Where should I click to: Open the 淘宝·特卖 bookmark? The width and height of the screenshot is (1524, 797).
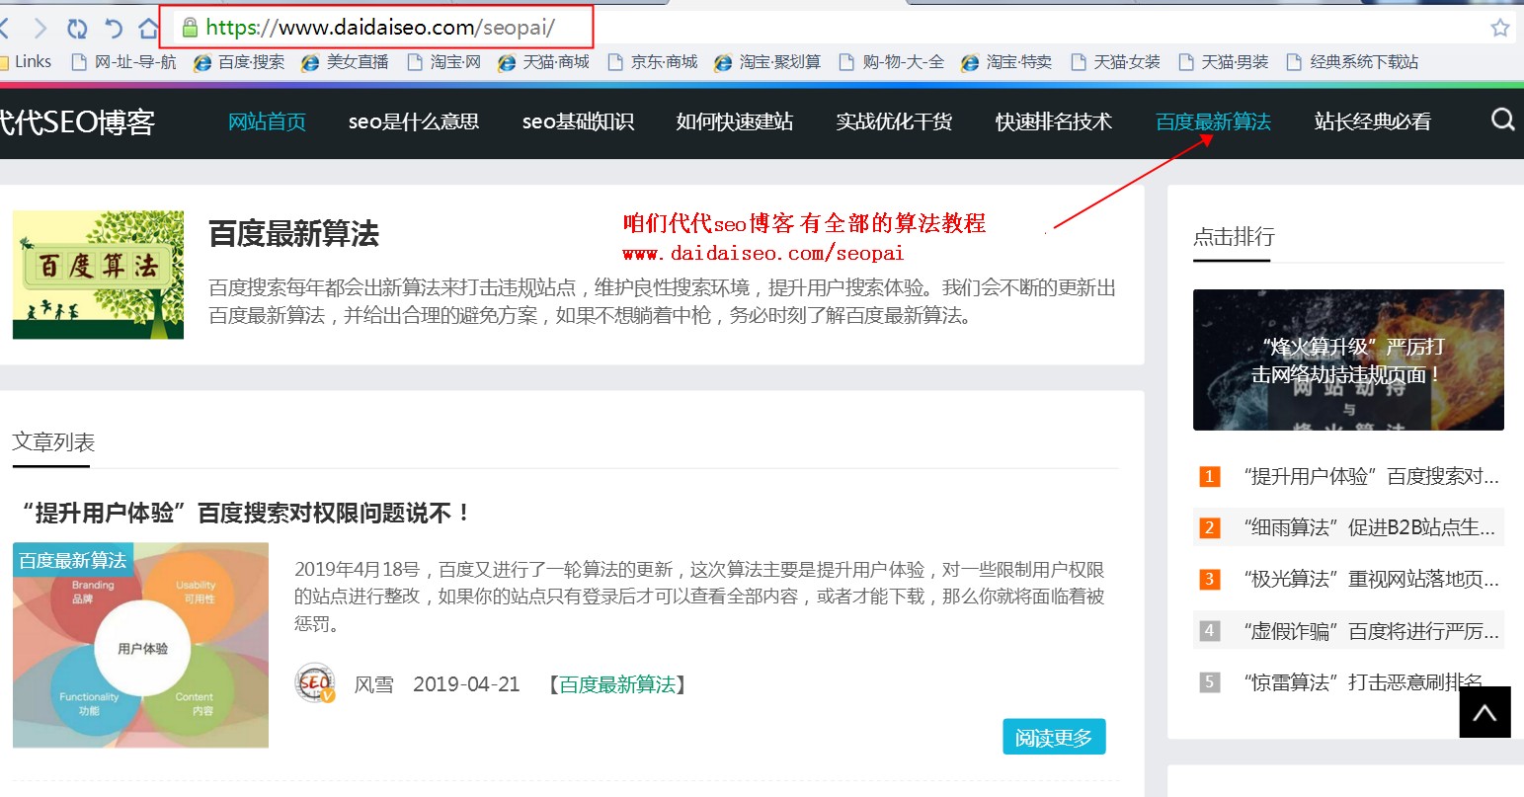[x=1006, y=61]
